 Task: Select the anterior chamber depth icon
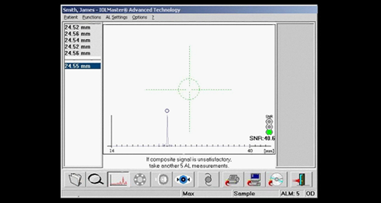[x=162, y=180]
